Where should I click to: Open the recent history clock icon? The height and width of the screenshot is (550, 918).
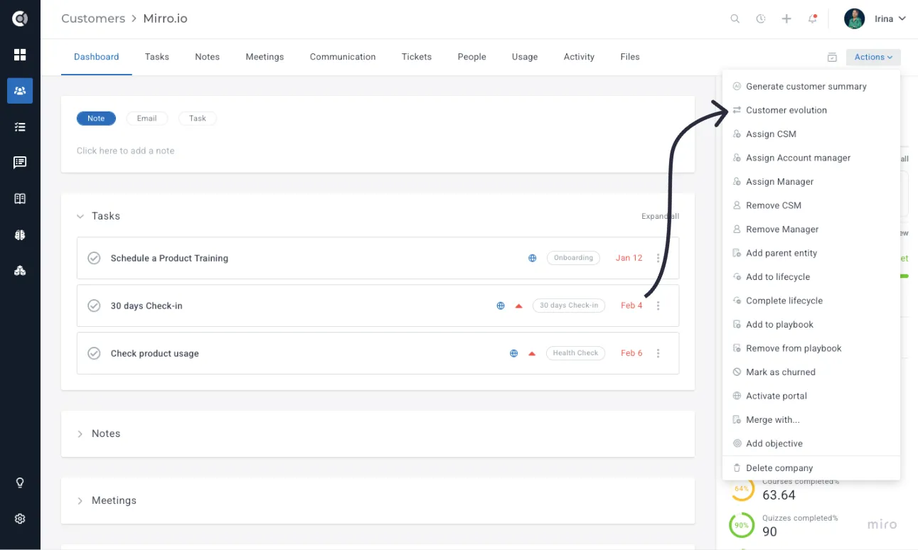(x=761, y=19)
